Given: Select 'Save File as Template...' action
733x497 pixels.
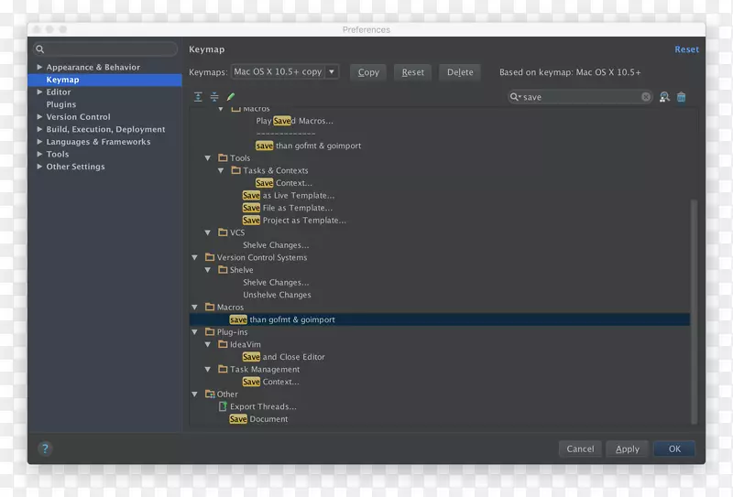Looking at the screenshot, I should (x=288, y=208).
